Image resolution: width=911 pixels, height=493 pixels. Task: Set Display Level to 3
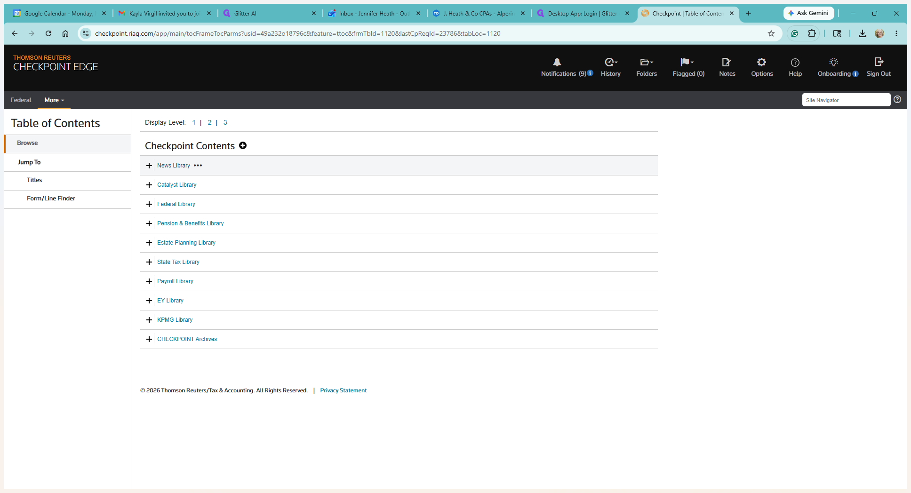225,122
